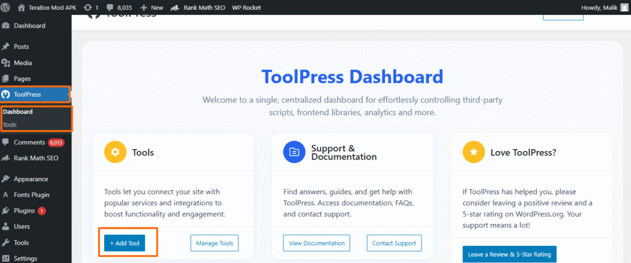Screen dimensions: 631x263
Task: Open comments bubble icon in admin bar
Action: click(110, 7)
